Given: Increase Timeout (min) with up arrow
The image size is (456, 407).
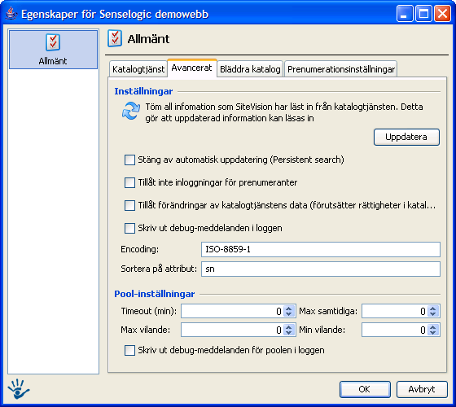Looking at the screenshot, I should (x=289, y=309).
